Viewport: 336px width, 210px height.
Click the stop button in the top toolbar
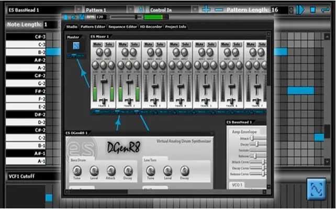[x=312, y=9]
